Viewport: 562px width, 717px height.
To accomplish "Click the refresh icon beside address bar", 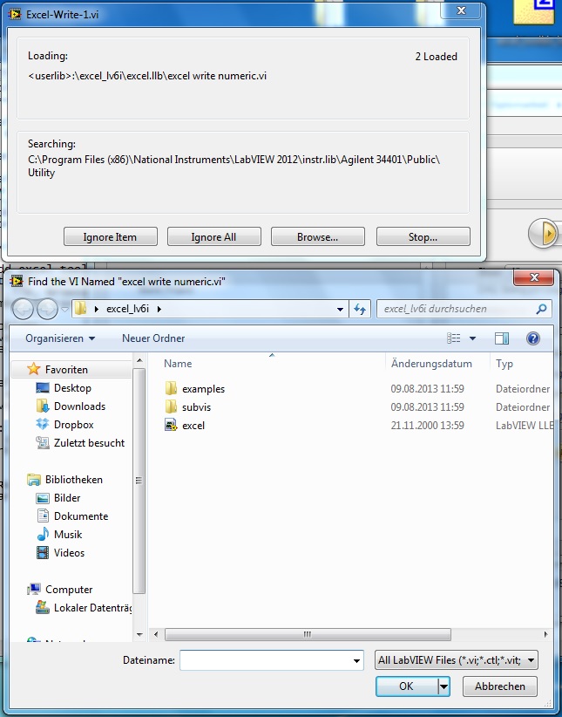I will pyautogui.click(x=360, y=309).
